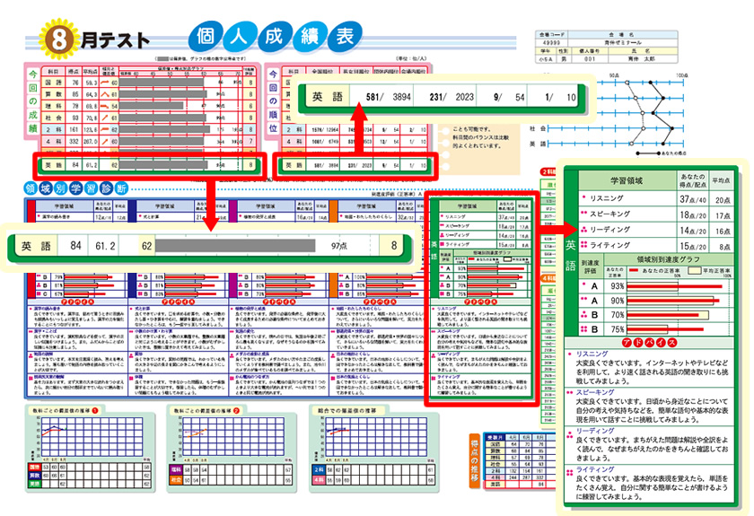The height and width of the screenshot is (516, 754).
Task: Click the 総合での偏差値の推移 chart title
Action: pos(346,411)
